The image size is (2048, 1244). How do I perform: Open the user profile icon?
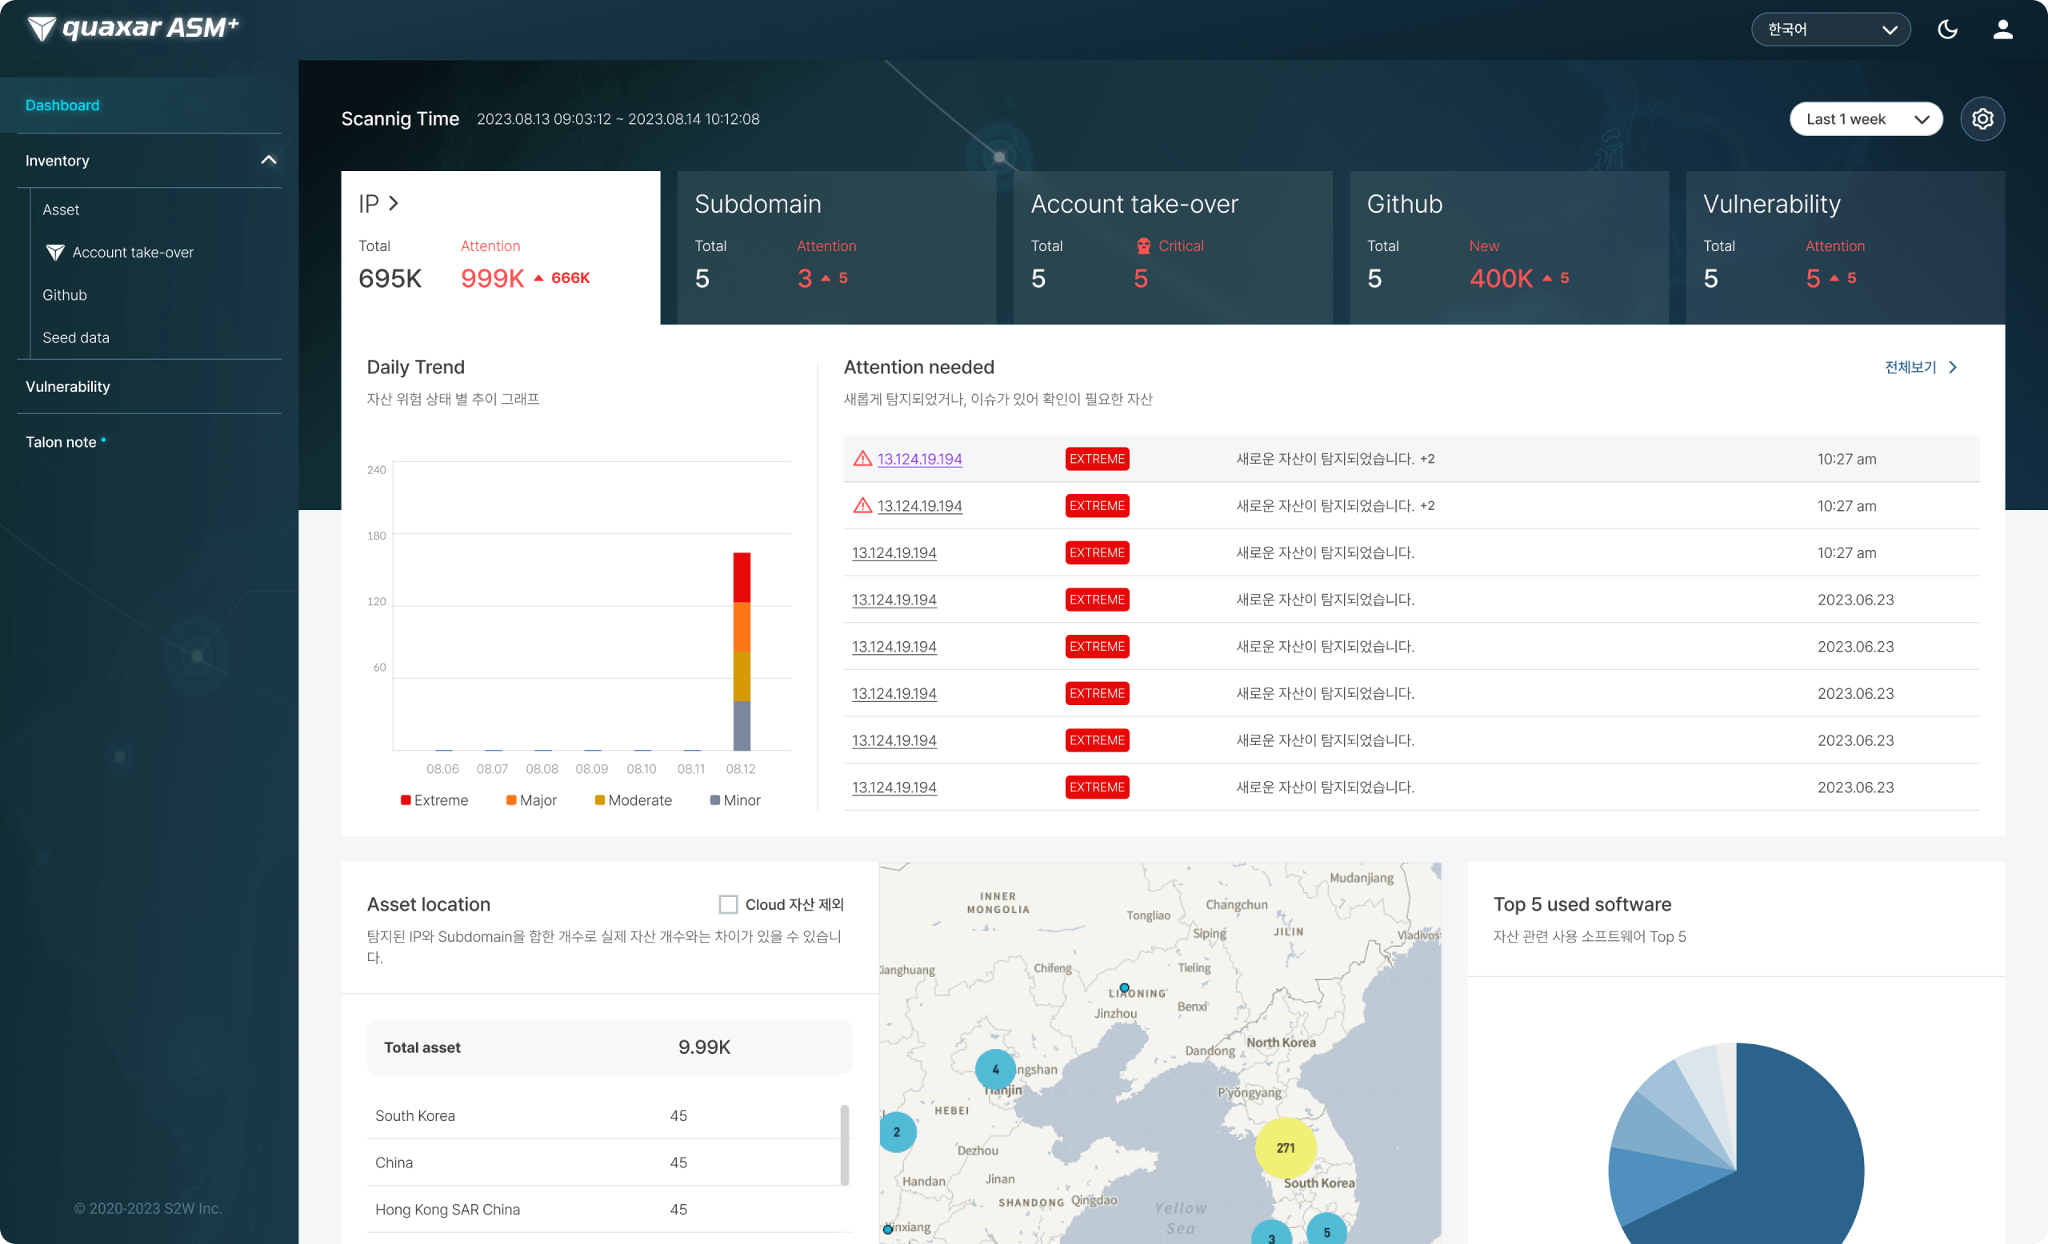pyautogui.click(x=2003, y=30)
